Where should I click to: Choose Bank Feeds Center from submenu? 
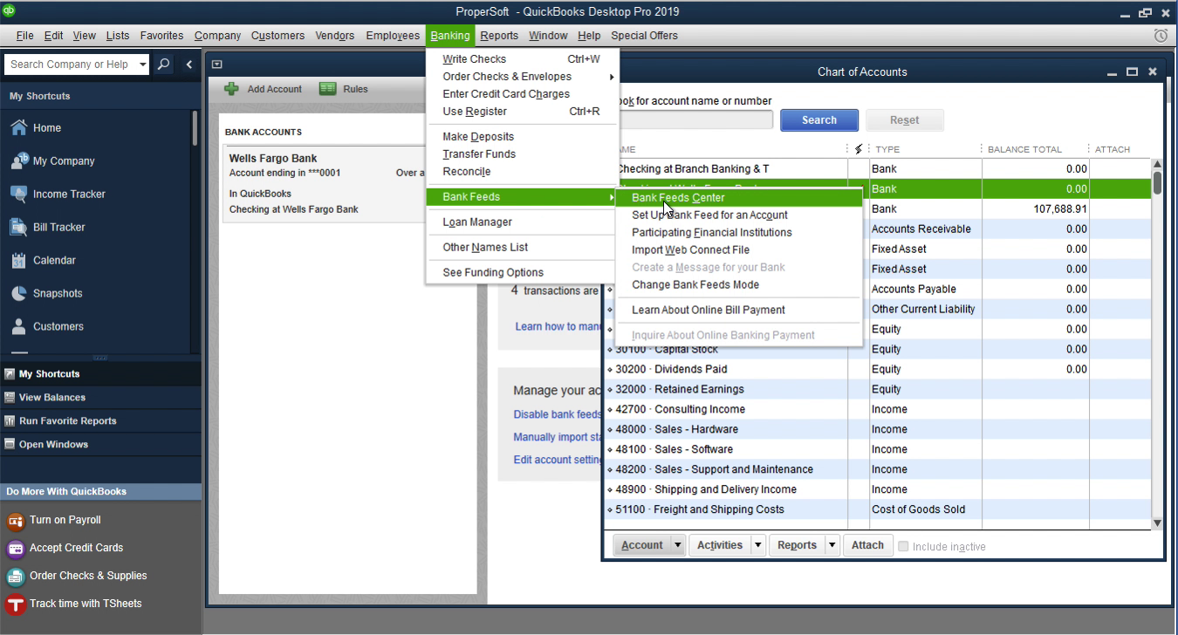pos(738,197)
